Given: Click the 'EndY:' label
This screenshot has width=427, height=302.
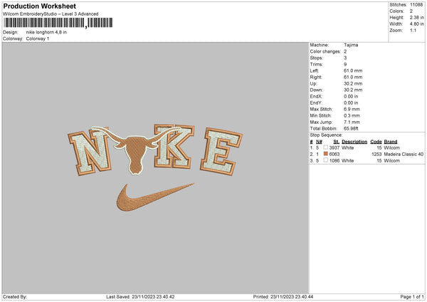Looking at the screenshot, I should (316, 103).
